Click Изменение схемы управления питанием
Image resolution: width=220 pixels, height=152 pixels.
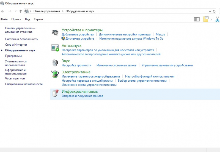[89, 85]
